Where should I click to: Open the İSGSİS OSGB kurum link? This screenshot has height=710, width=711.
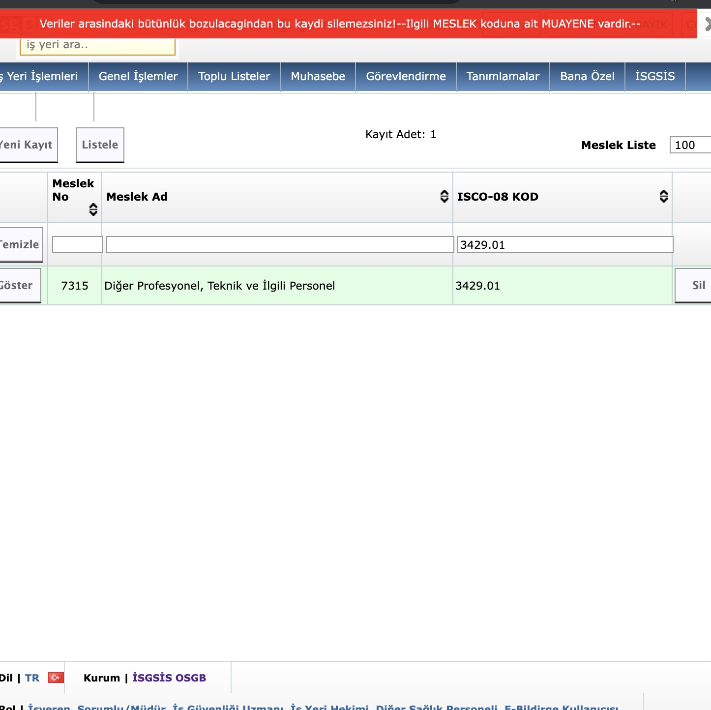click(x=169, y=678)
